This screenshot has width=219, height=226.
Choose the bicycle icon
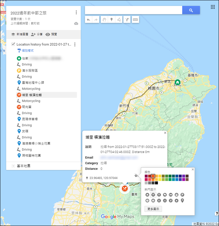pyautogui.click(x=165, y=201)
